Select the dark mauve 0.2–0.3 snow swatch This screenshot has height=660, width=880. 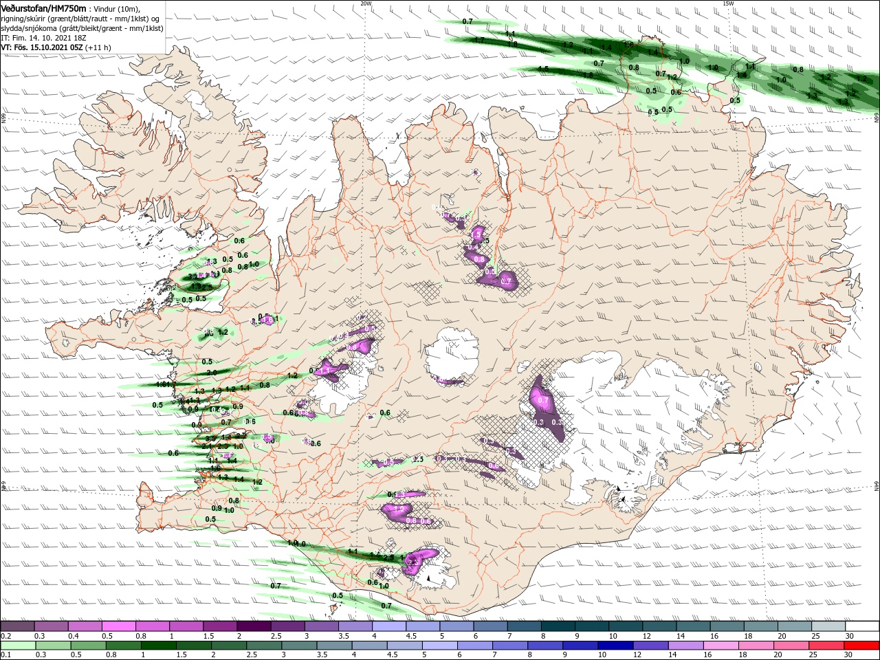point(18,626)
